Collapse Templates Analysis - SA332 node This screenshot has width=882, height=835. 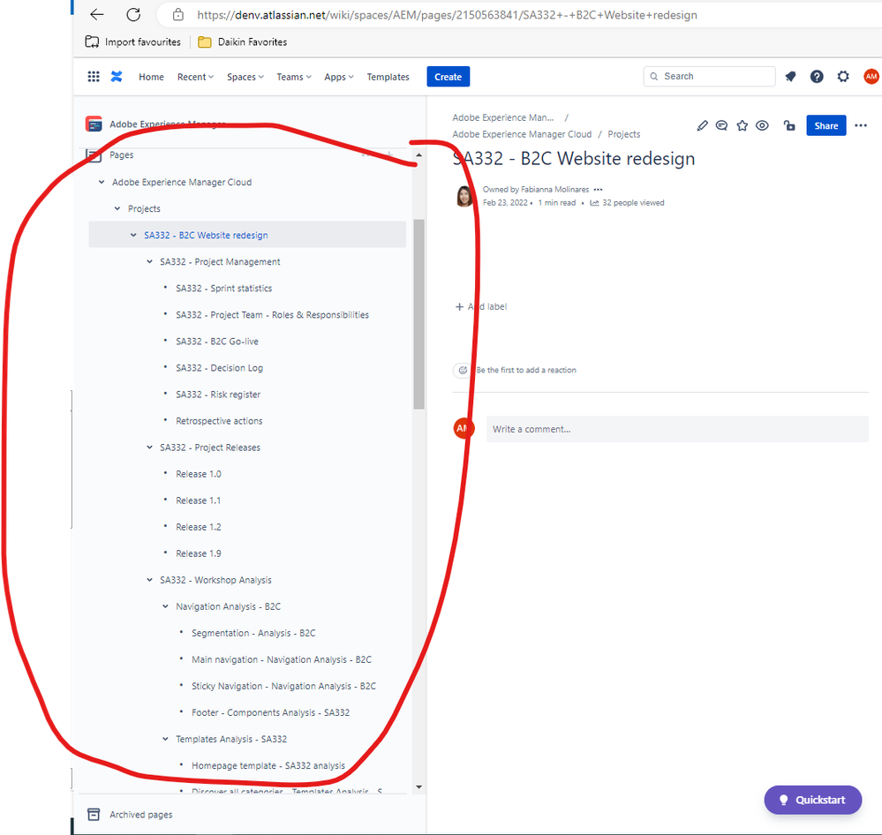[x=165, y=739]
